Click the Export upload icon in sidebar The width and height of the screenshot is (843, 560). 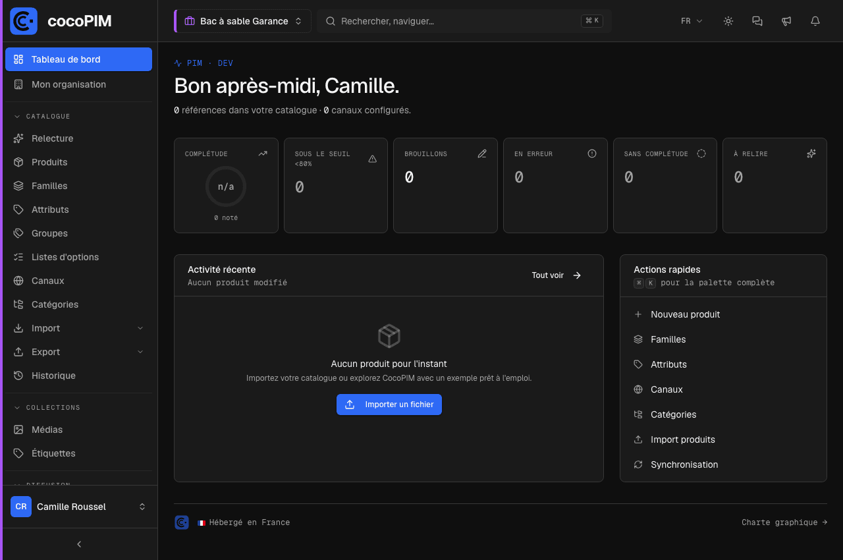18,352
